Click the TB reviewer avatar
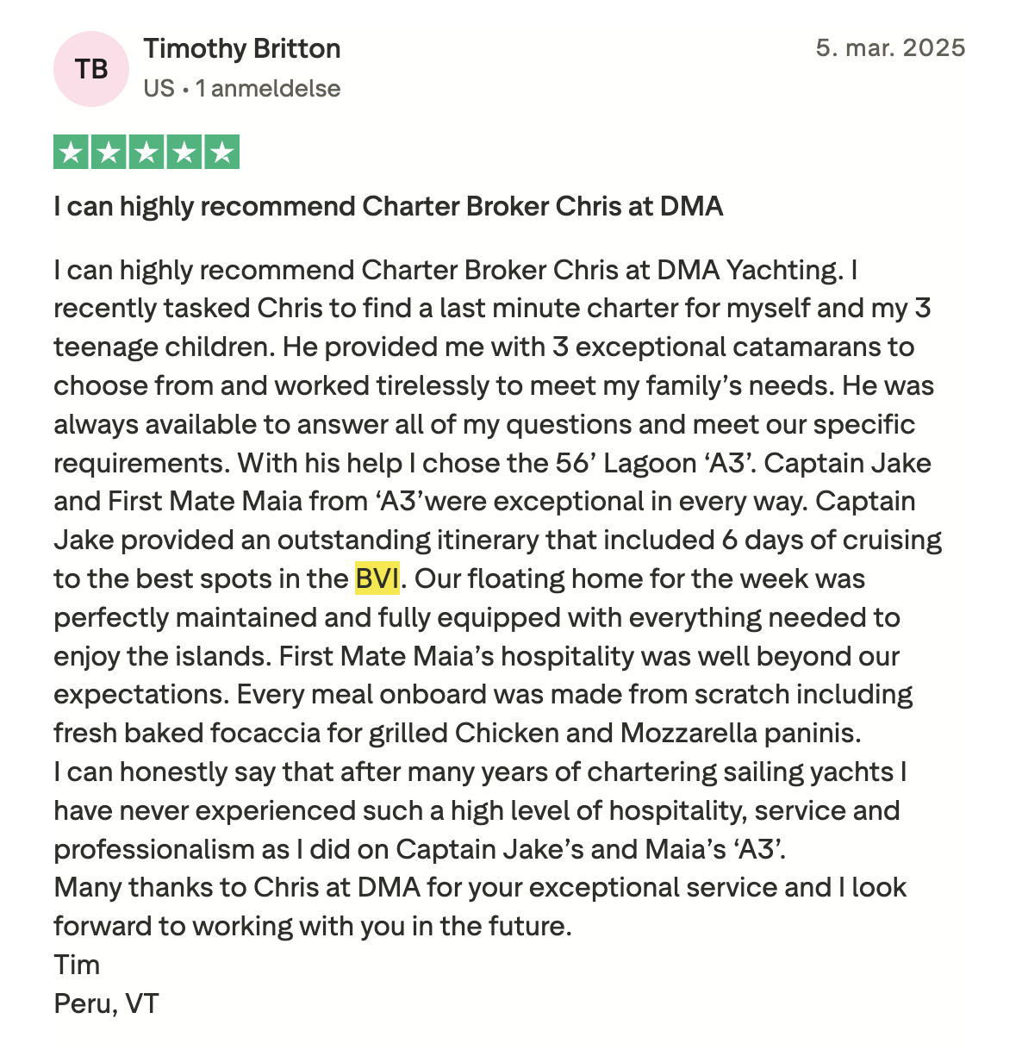 90,69
